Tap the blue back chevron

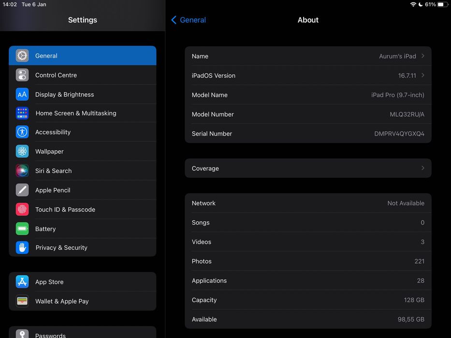click(x=174, y=20)
